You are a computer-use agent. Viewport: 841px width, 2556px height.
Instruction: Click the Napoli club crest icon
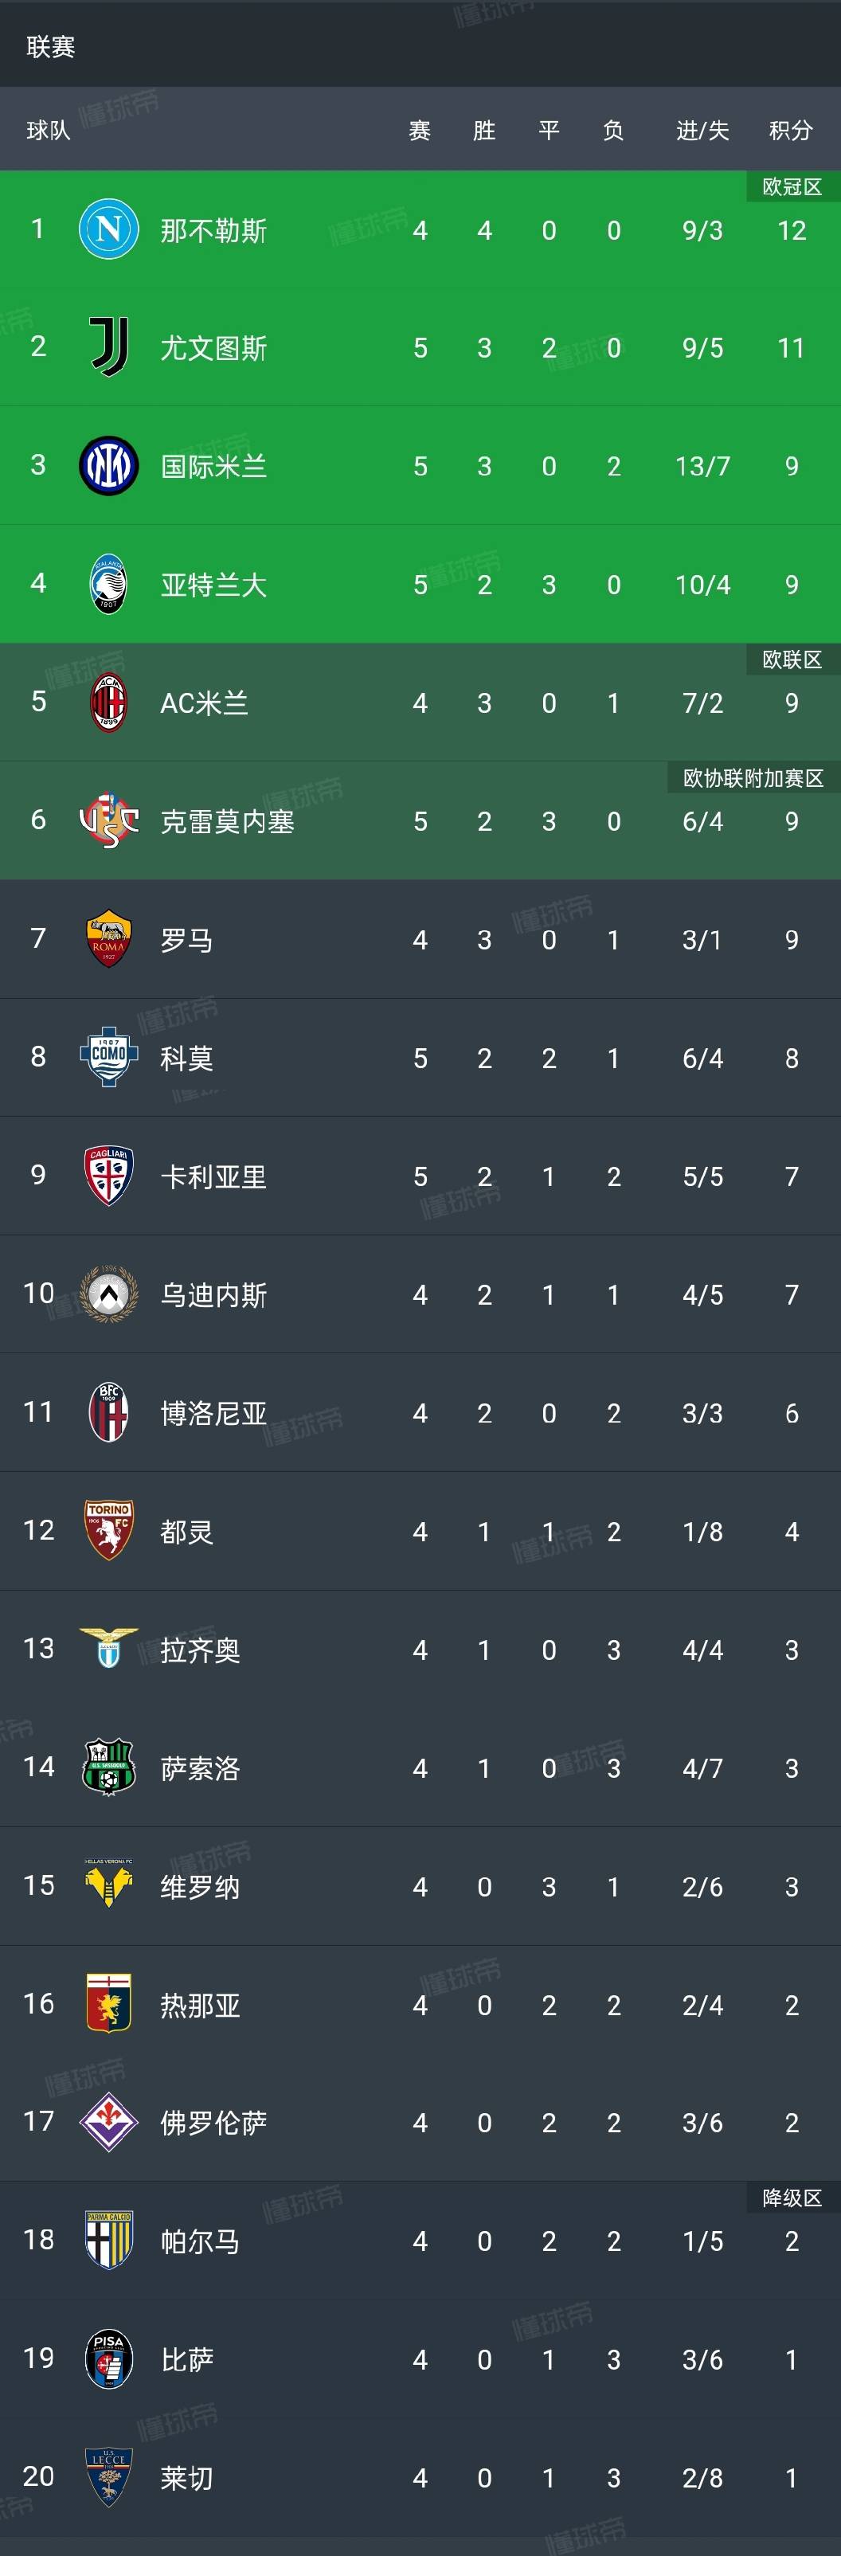click(x=108, y=229)
